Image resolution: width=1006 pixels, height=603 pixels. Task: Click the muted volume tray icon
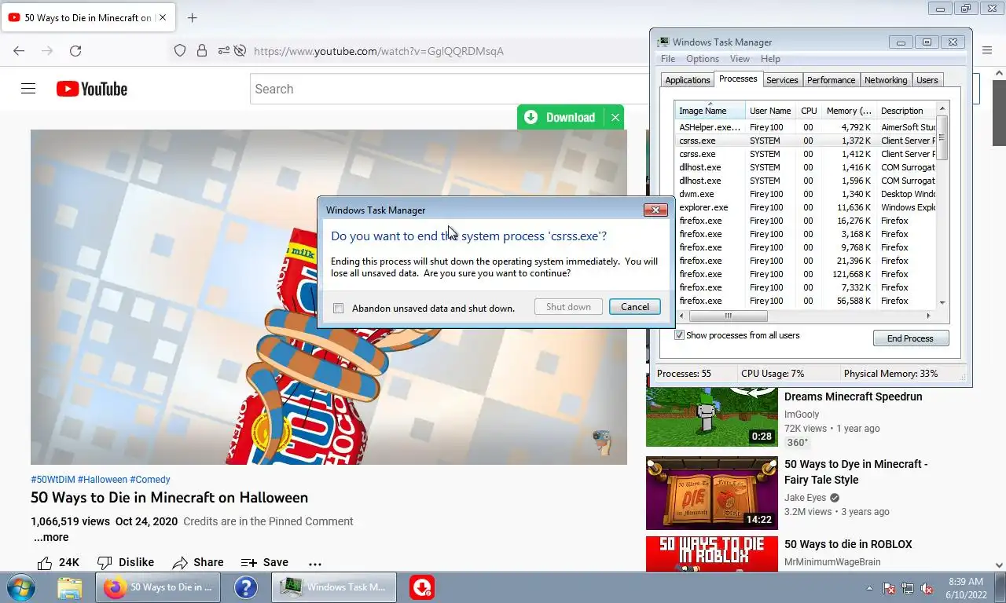[x=927, y=588]
